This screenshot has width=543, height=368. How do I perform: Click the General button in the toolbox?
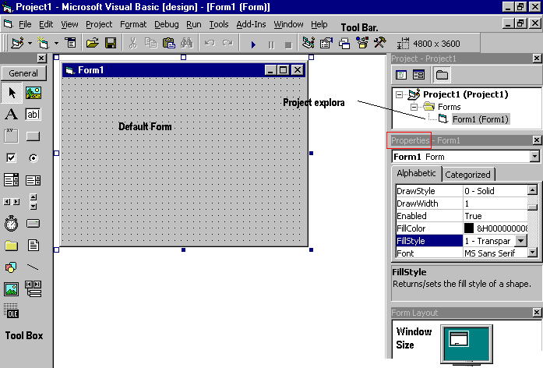[23, 73]
